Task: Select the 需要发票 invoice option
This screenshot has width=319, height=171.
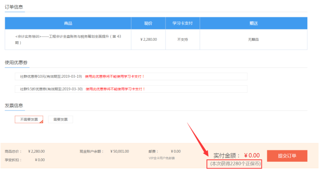Action: (x=61, y=119)
